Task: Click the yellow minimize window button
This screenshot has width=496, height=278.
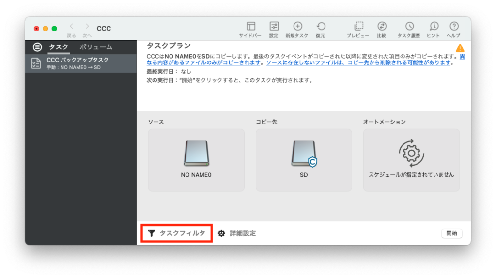Action: (x=46, y=29)
